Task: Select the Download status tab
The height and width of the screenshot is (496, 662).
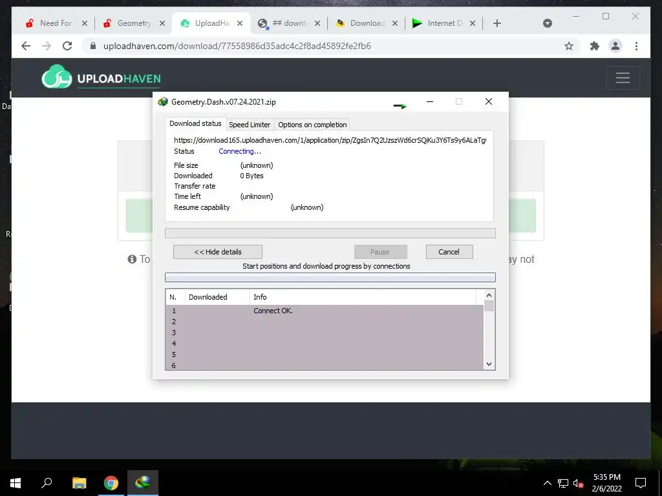Action: pyautogui.click(x=195, y=123)
